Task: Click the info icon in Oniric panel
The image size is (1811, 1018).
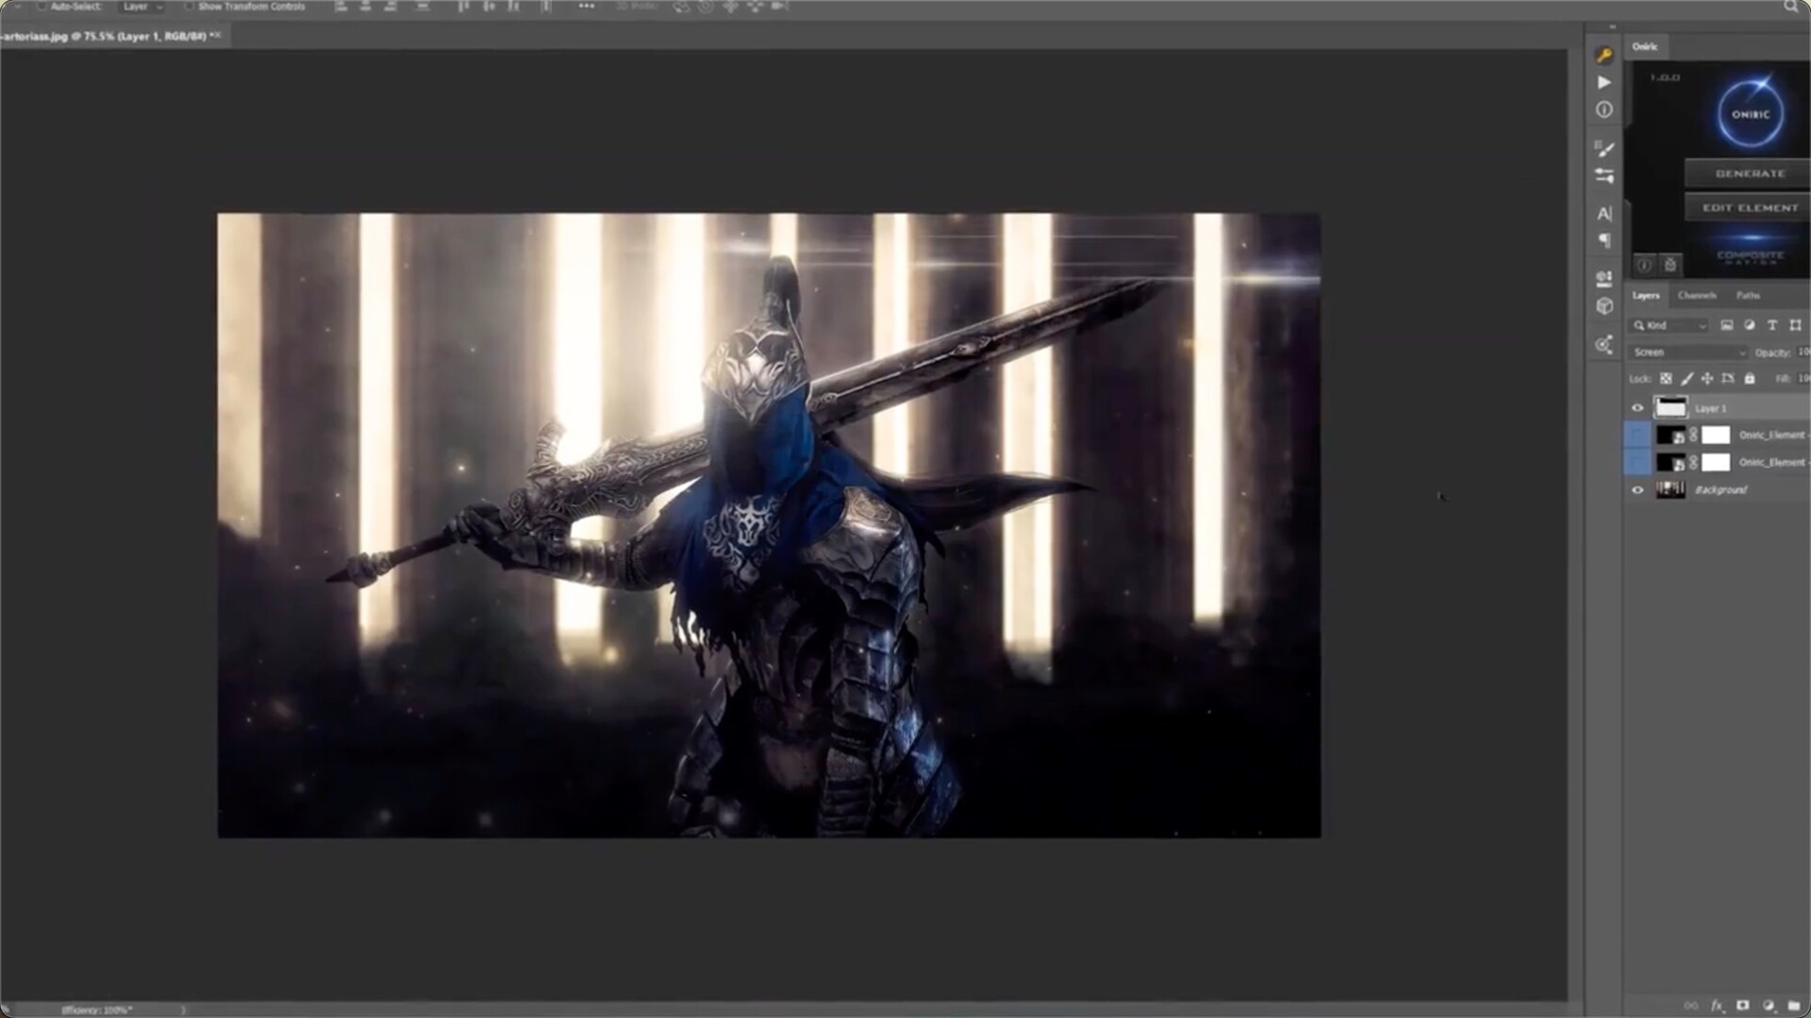Action: tap(1644, 265)
